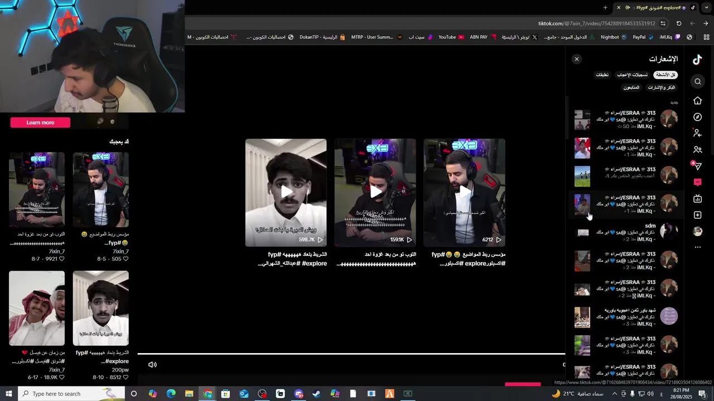Open the site settings icon in address bar
This screenshot has height=401, width=714.
tap(663, 23)
